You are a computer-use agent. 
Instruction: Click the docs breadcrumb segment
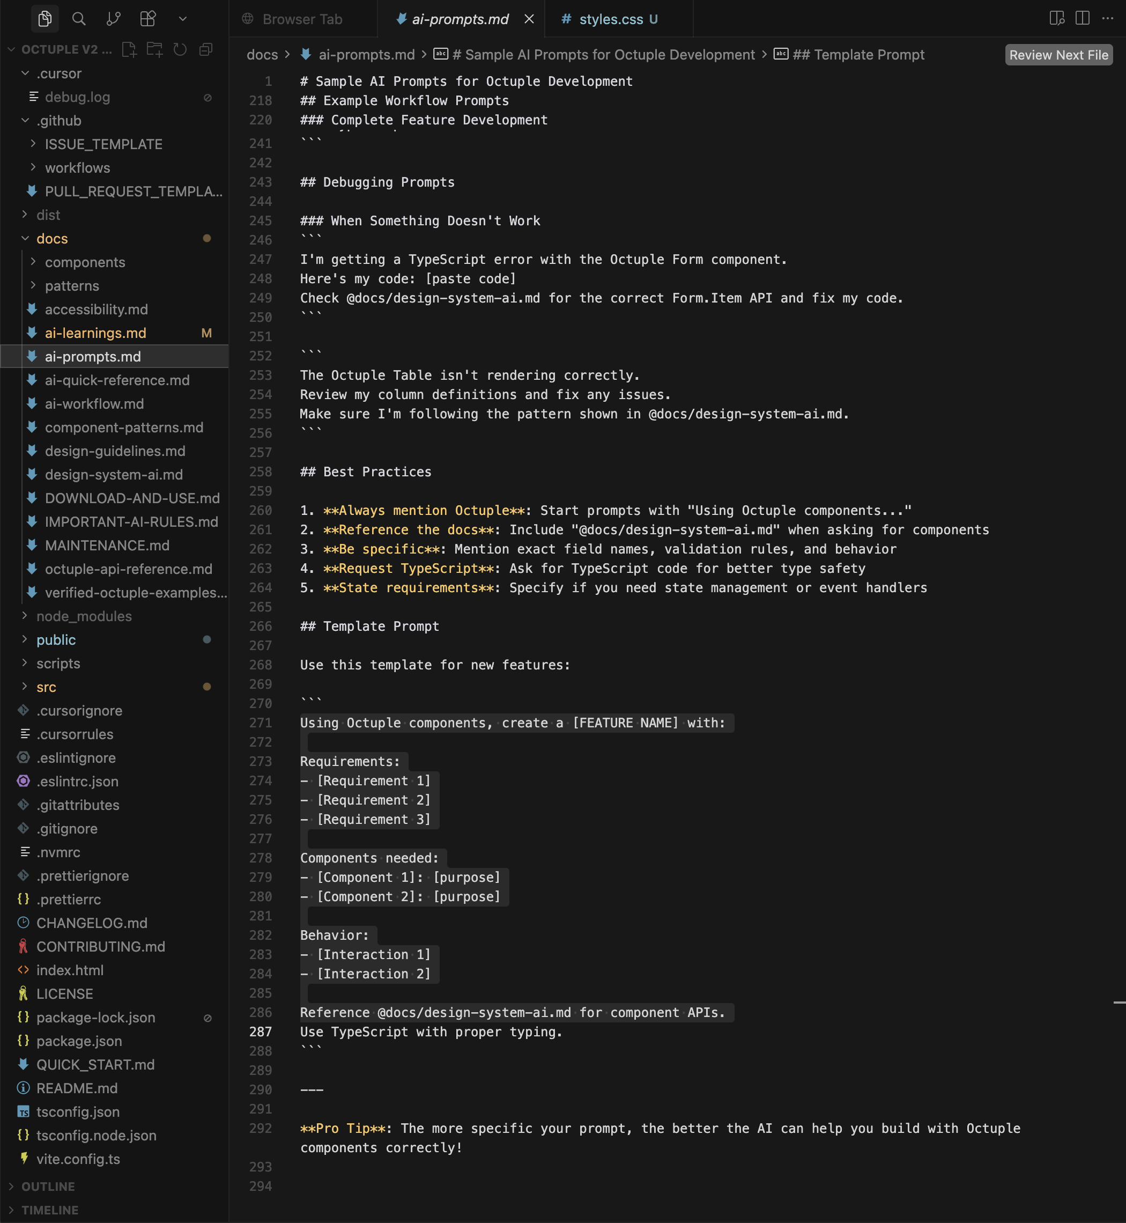(x=262, y=55)
